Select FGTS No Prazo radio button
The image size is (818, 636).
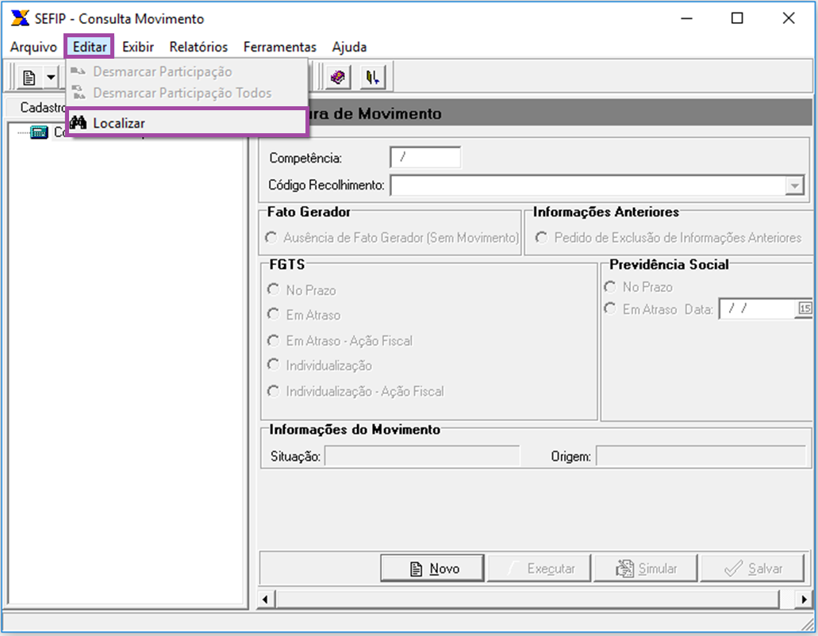(x=273, y=289)
